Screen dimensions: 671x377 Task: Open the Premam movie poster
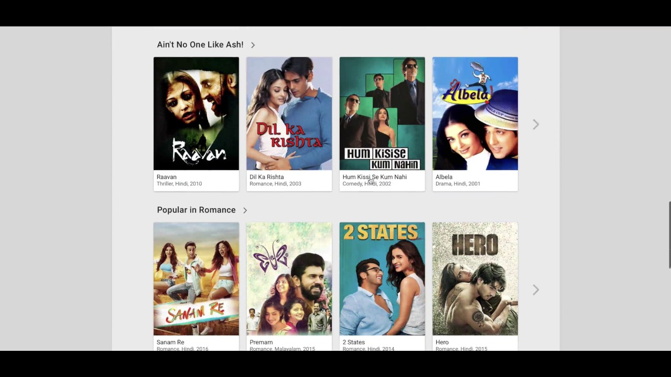click(289, 279)
